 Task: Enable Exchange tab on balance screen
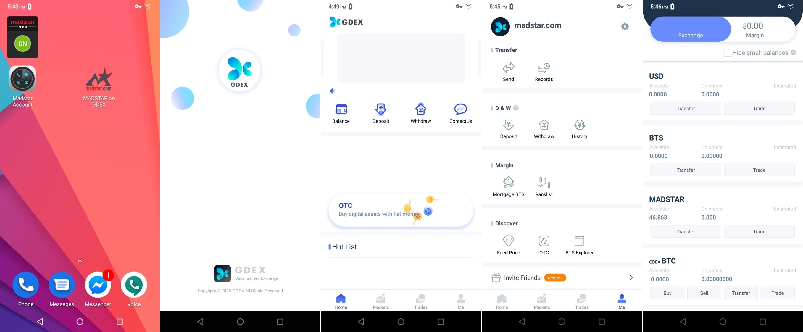click(690, 29)
